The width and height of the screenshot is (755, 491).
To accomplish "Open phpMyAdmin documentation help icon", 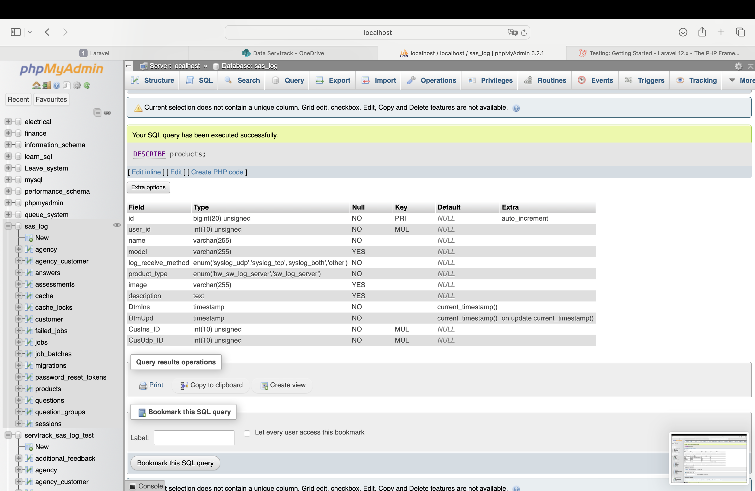I will coord(57,85).
